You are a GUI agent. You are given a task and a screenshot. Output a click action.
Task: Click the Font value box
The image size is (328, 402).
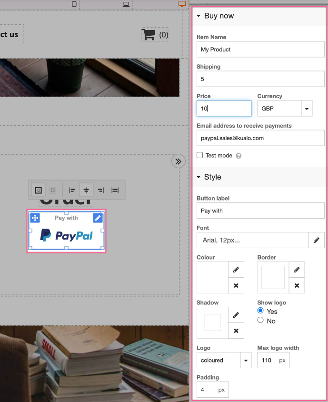pos(253,240)
